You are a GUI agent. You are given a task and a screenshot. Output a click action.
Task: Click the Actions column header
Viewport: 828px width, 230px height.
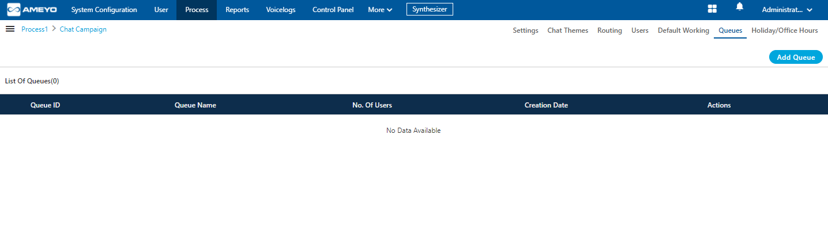(719, 105)
